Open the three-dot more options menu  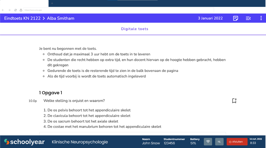[261, 18]
